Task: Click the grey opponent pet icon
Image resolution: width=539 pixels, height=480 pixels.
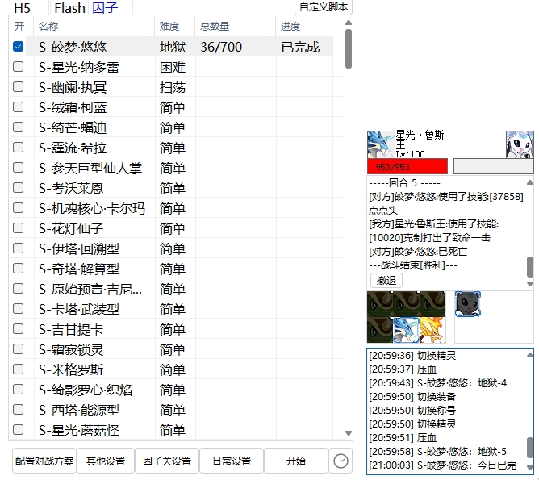Action: coord(468,304)
